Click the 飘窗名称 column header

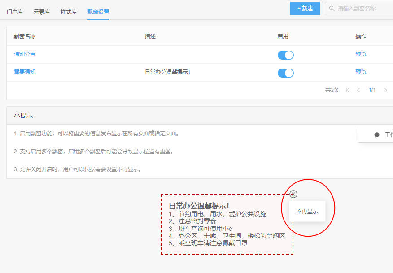pyautogui.click(x=25, y=36)
